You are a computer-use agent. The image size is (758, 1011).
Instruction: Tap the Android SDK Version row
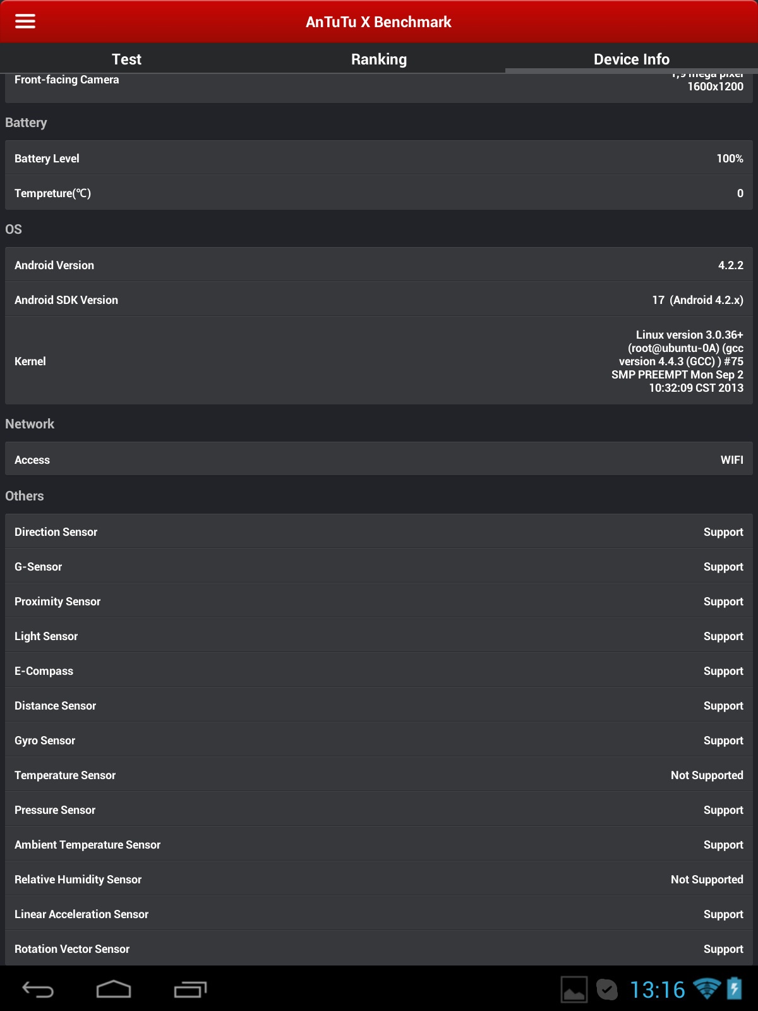(x=379, y=300)
